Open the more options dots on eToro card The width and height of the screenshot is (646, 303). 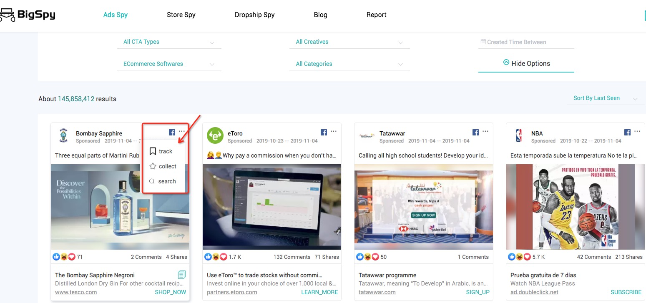tap(334, 131)
